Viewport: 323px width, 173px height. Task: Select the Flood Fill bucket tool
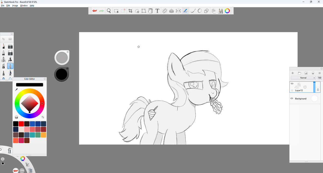point(150,11)
